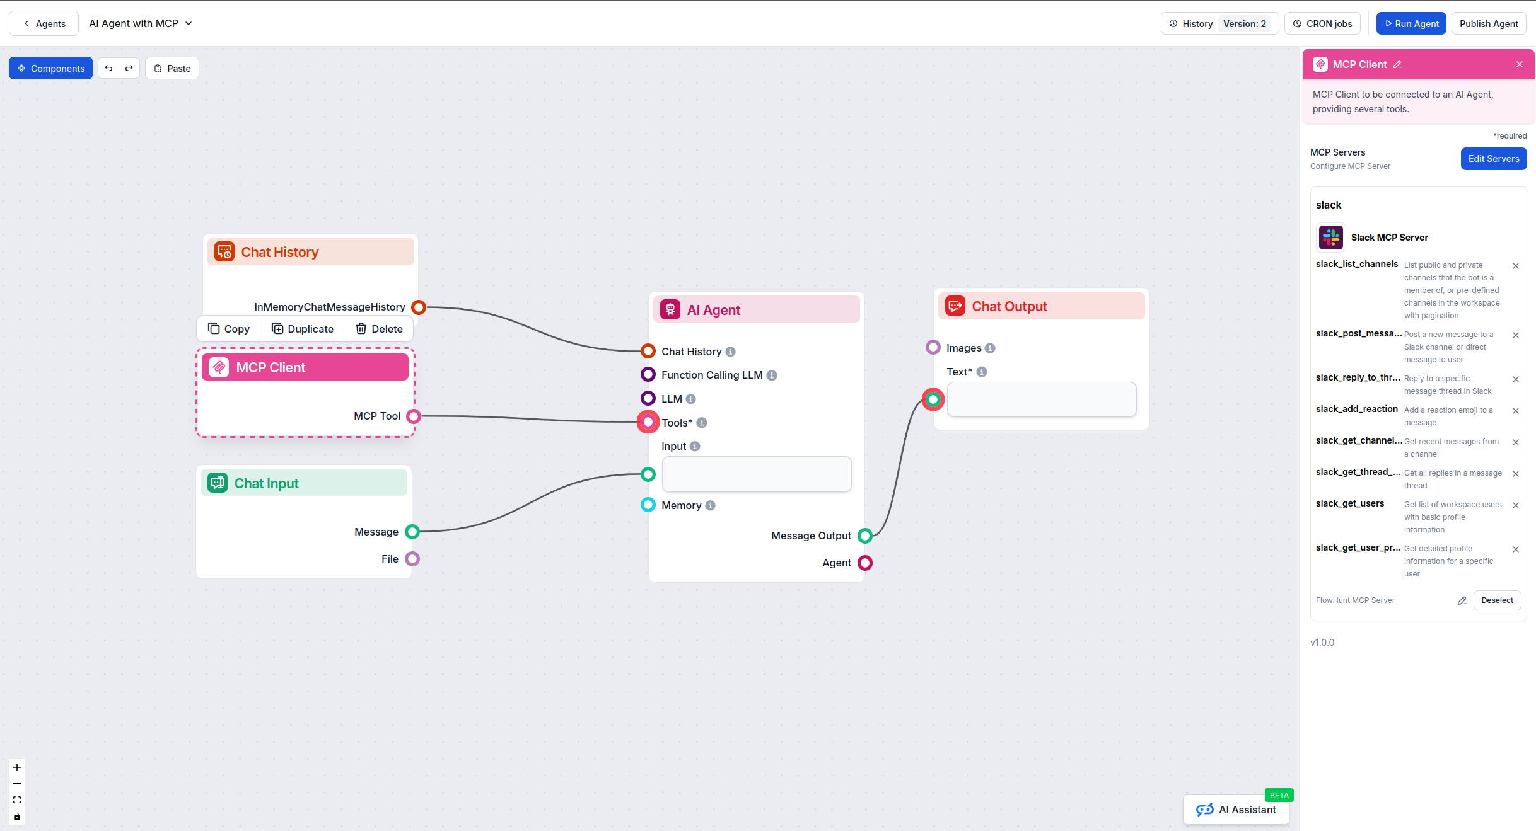Image resolution: width=1536 pixels, height=831 pixels.
Task: Zoom out of the canvas with the minus icon
Action: pos(16,784)
